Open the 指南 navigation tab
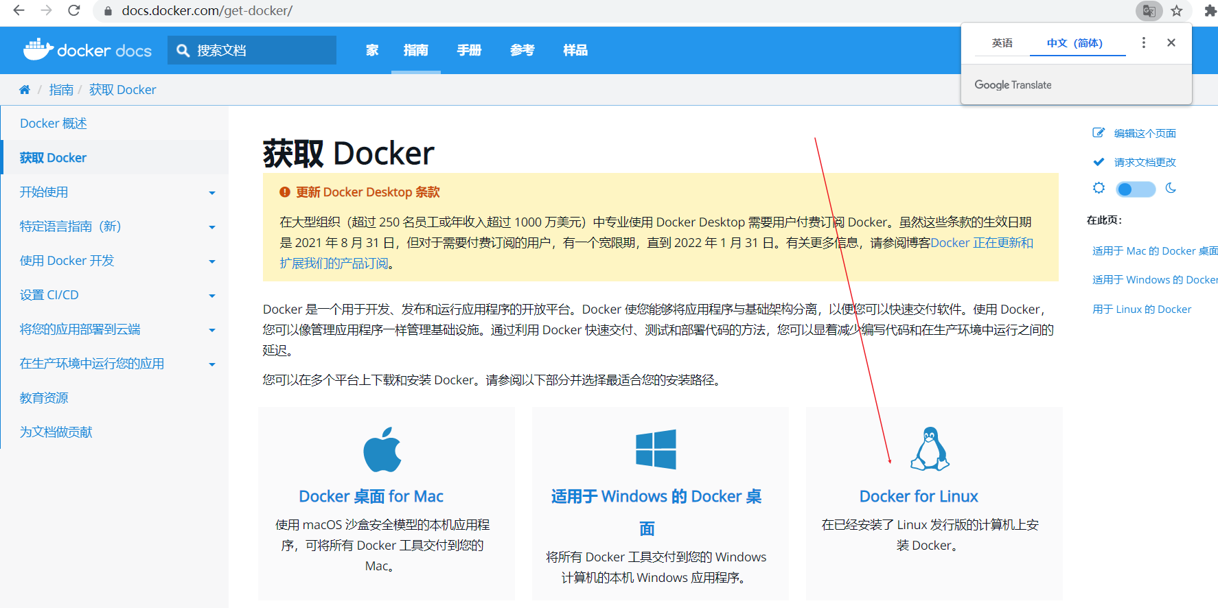This screenshot has width=1218, height=608. pyautogui.click(x=416, y=50)
